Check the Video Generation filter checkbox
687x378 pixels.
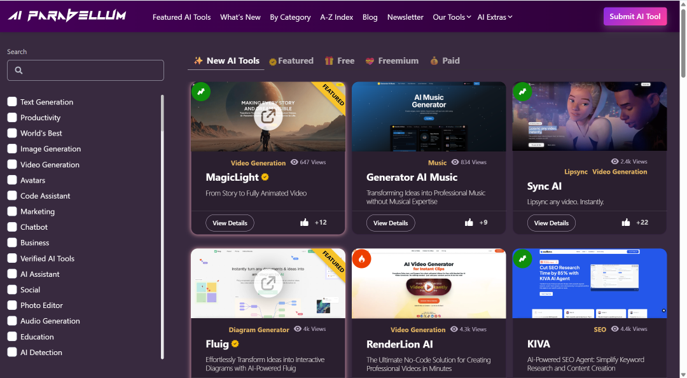click(12, 164)
